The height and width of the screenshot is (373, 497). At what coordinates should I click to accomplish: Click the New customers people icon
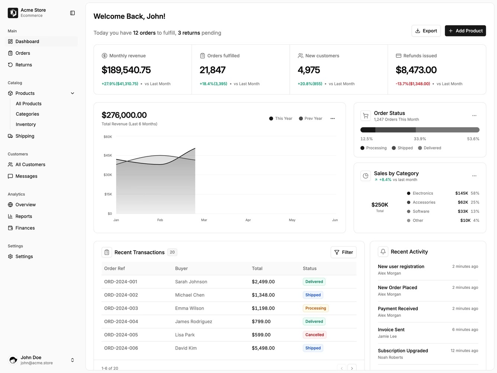pos(301,56)
